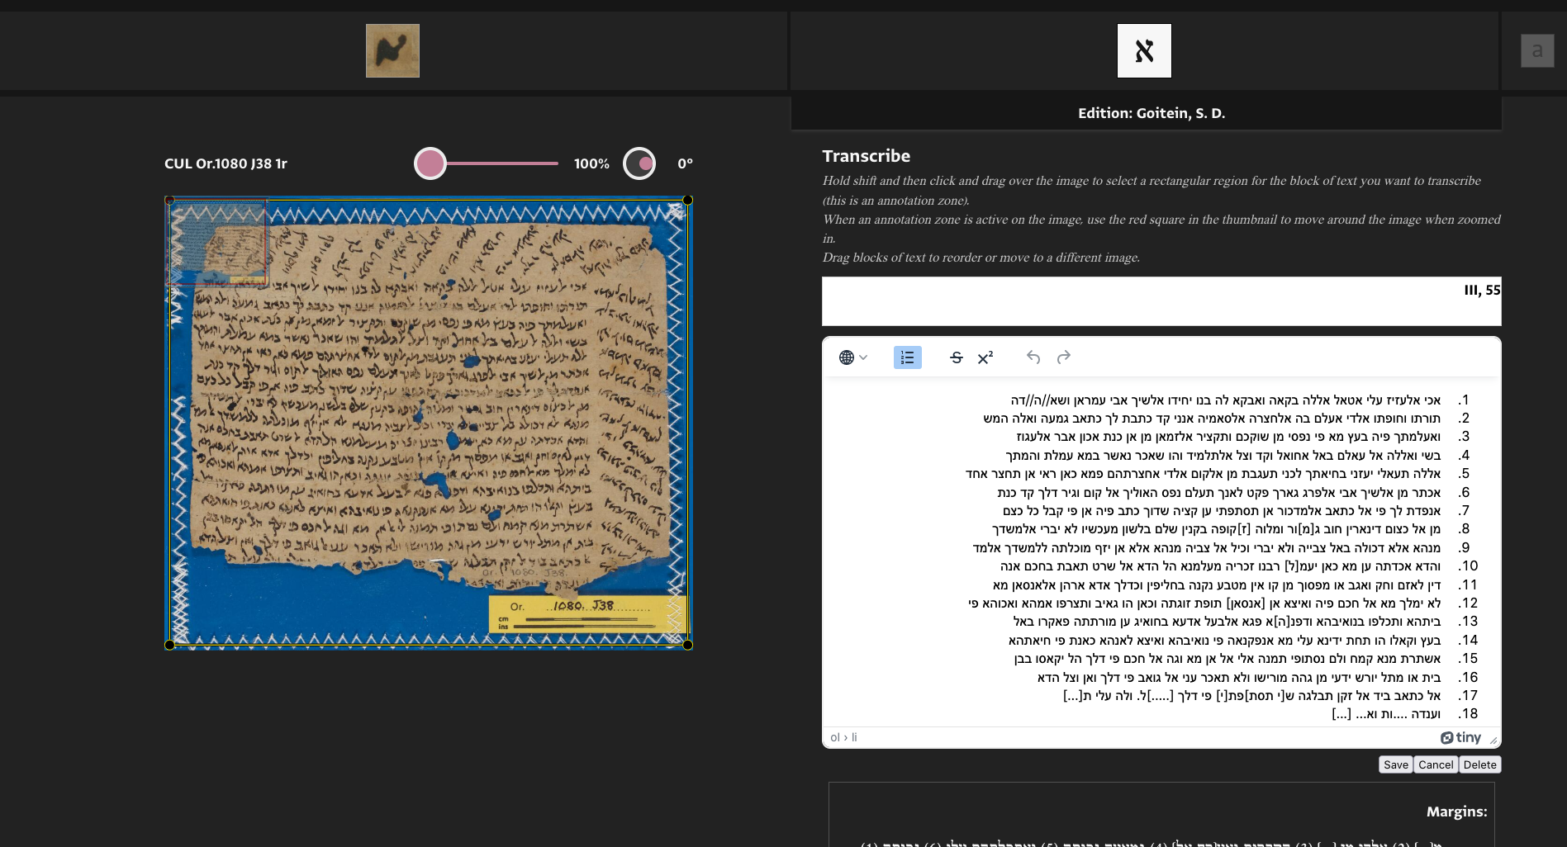
Task: Click the 100% zoom value
Action: coord(591,163)
